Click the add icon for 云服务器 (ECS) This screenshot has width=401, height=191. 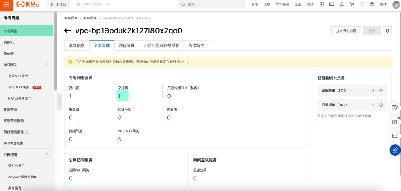(x=381, y=91)
